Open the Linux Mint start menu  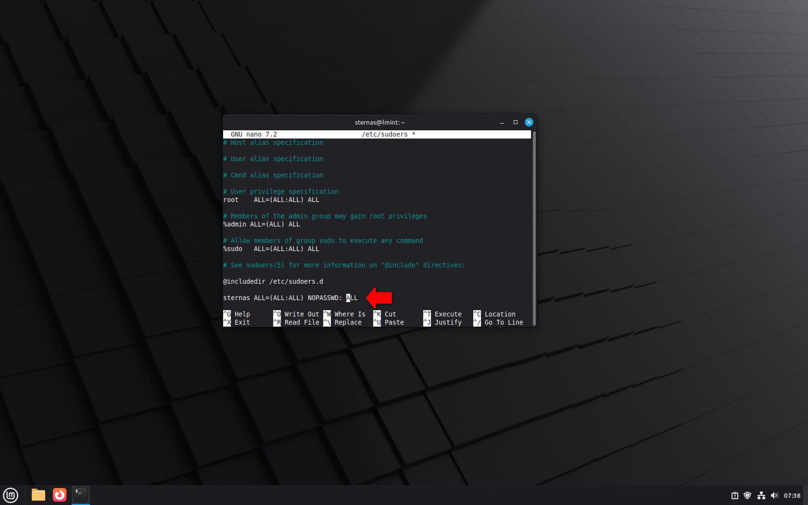point(11,495)
